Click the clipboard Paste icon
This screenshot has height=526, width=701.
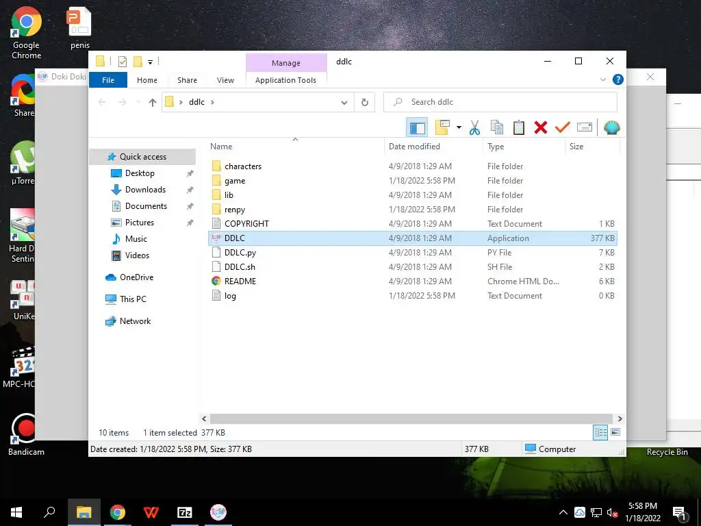pos(519,127)
